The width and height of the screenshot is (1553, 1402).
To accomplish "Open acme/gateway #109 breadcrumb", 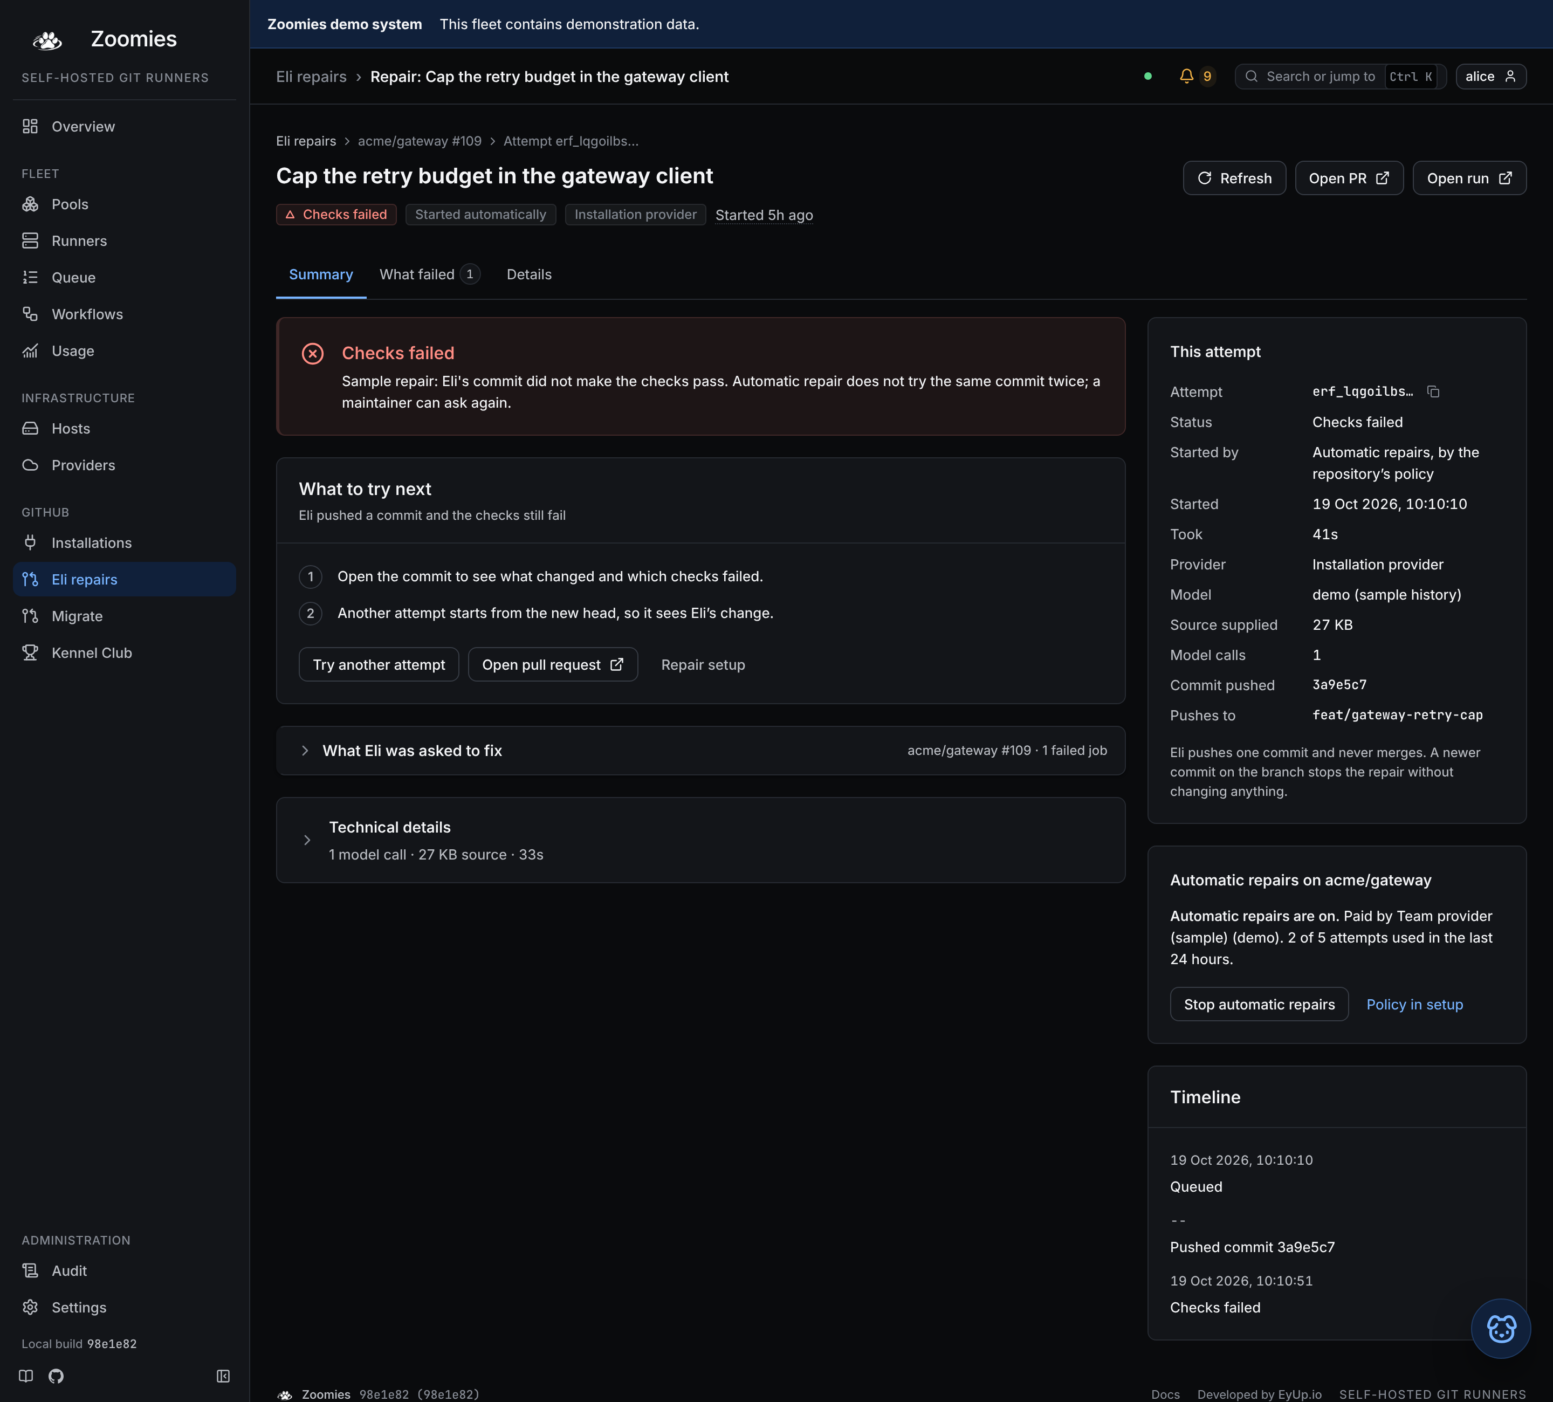I will [x=419, y=141].
